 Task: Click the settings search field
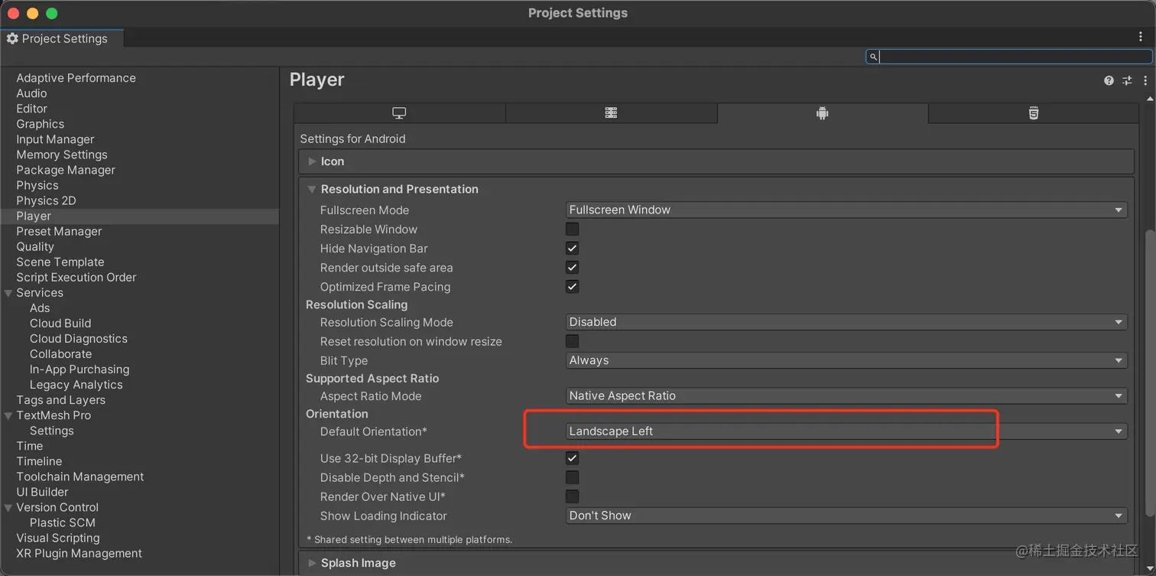tap(1013, 57)
